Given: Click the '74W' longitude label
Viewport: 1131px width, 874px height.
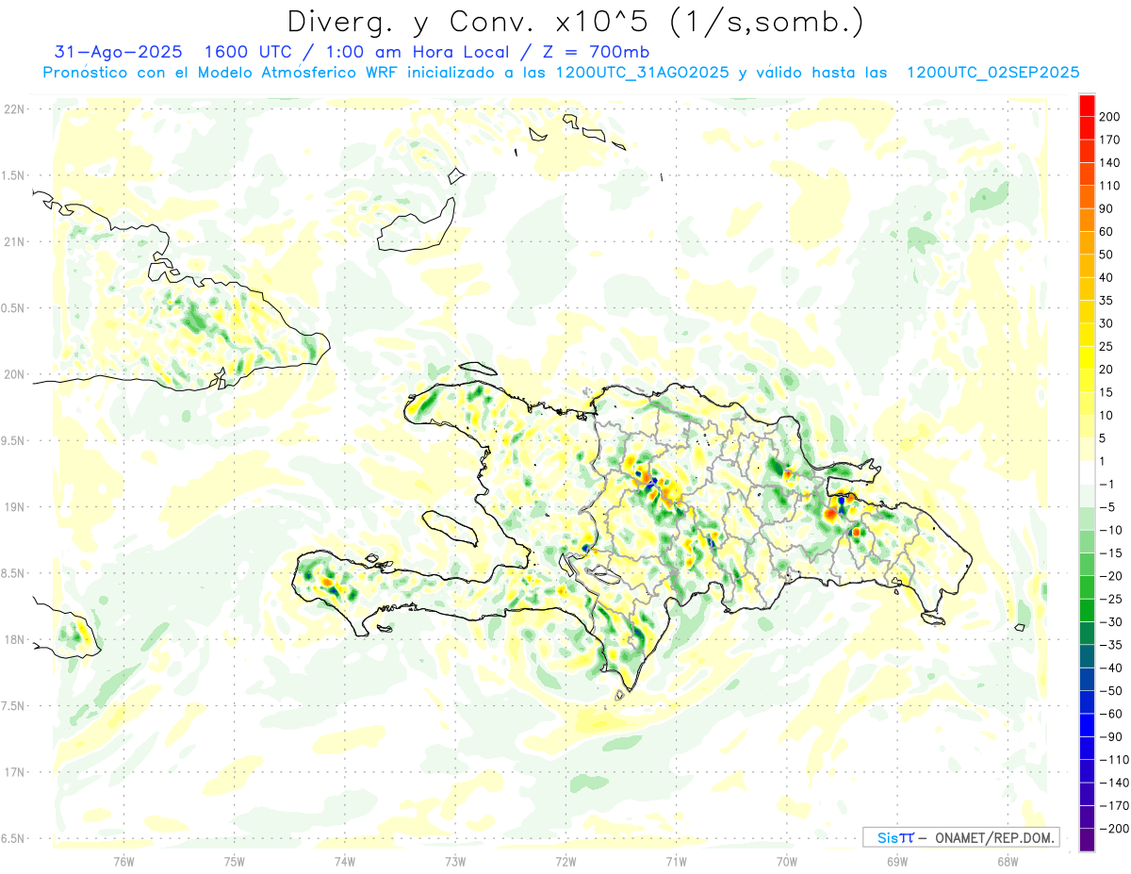Looking at the screenshot, I should pos(344,860).
